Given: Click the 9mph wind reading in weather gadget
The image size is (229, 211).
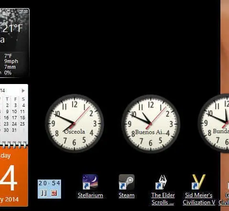Looking at the screenshot, I should (11, 61).
